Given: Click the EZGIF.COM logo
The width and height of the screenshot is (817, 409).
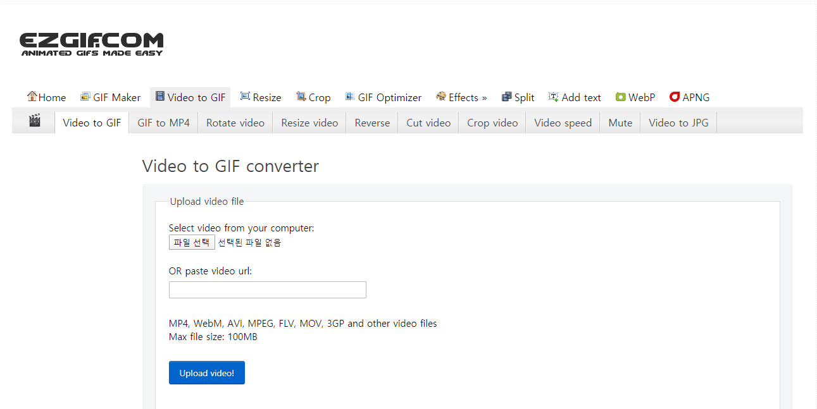Looking at the screenshot, I should tap(90, 44).
